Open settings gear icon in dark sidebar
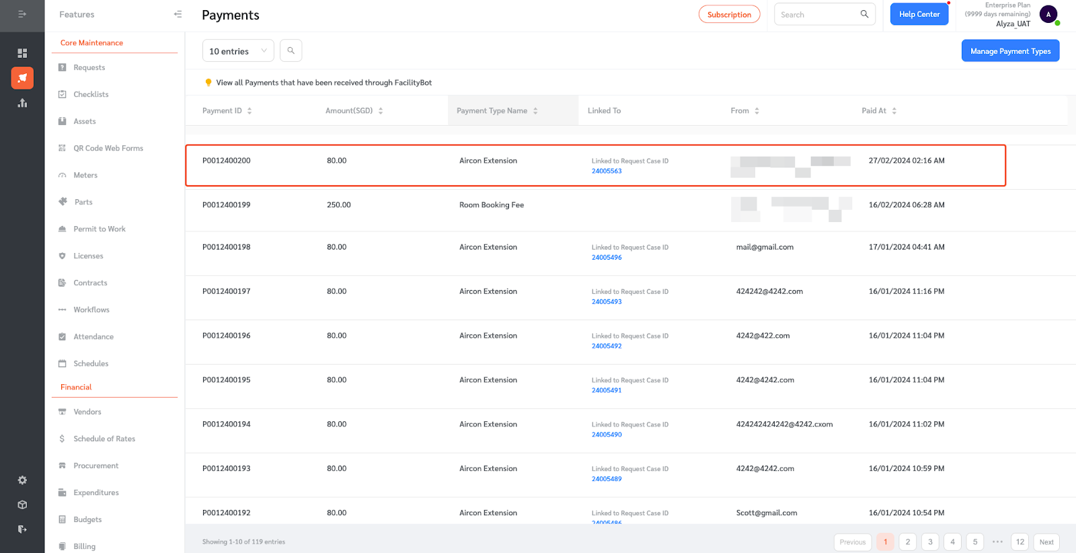The height and width of the screenshot is (553, 1076). pyautogui.click(x=22, y=480)
